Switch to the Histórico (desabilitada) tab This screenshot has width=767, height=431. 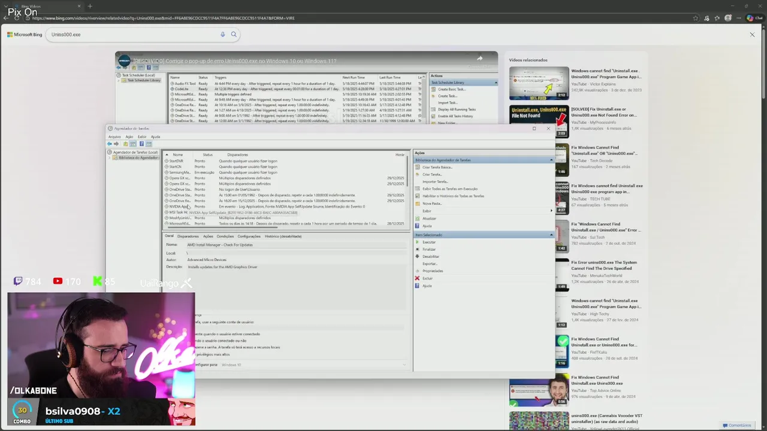pyautogui.click(x=283, y=236)
